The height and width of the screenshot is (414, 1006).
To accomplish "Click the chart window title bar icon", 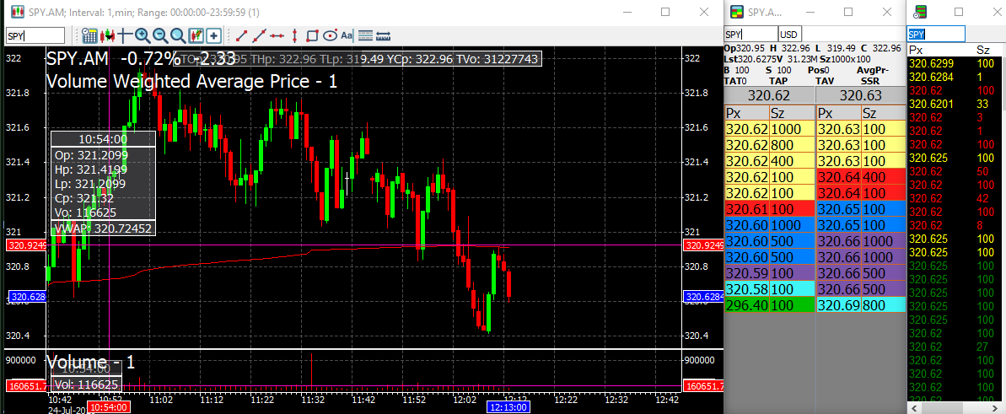I will coord(19,12).
